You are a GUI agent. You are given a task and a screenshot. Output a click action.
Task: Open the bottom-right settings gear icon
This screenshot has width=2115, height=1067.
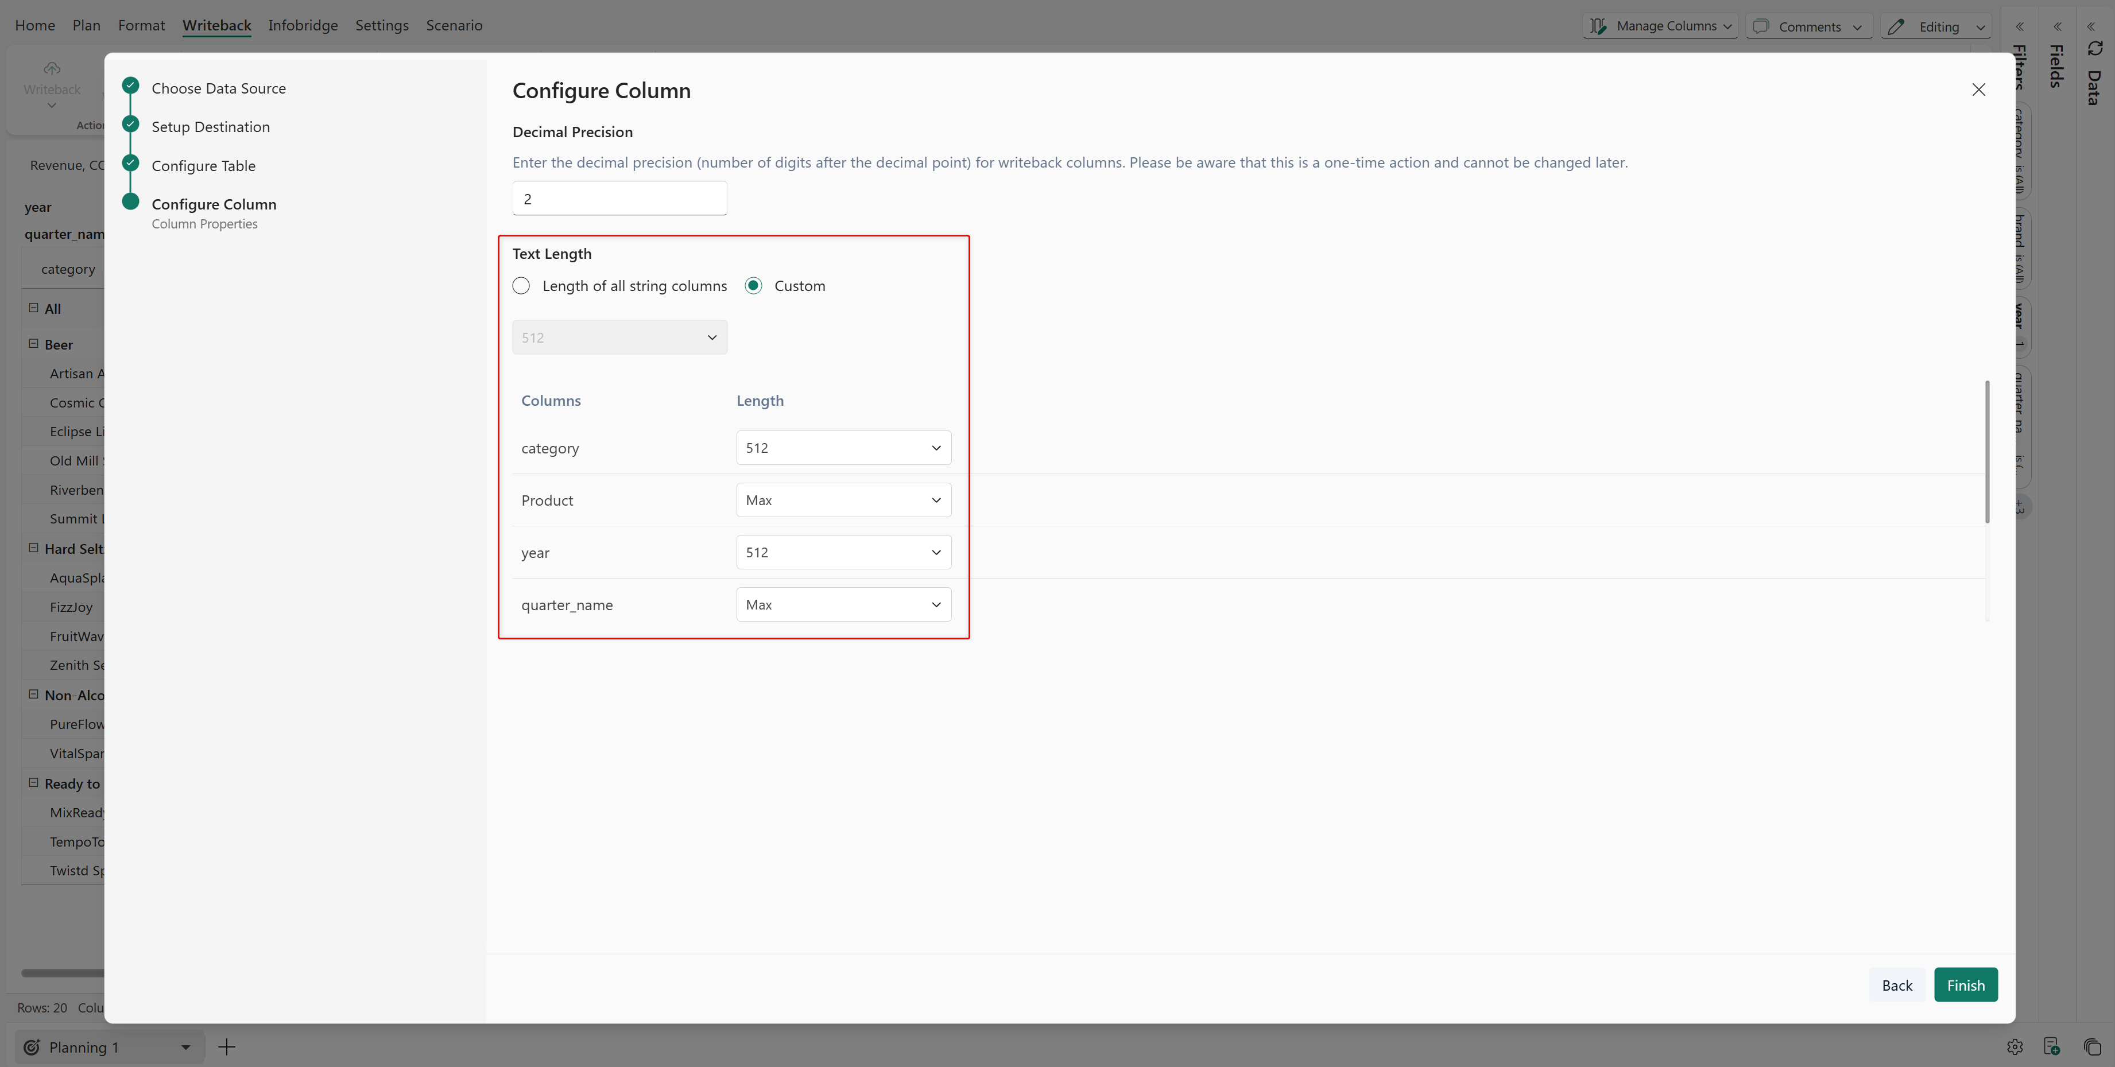tap(2015, 1046)
